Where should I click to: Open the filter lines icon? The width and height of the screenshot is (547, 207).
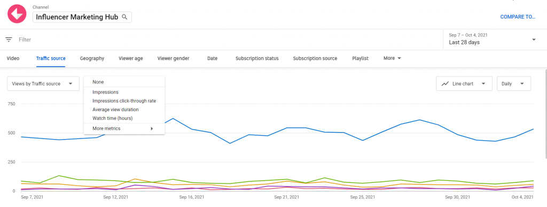[9, 40]
